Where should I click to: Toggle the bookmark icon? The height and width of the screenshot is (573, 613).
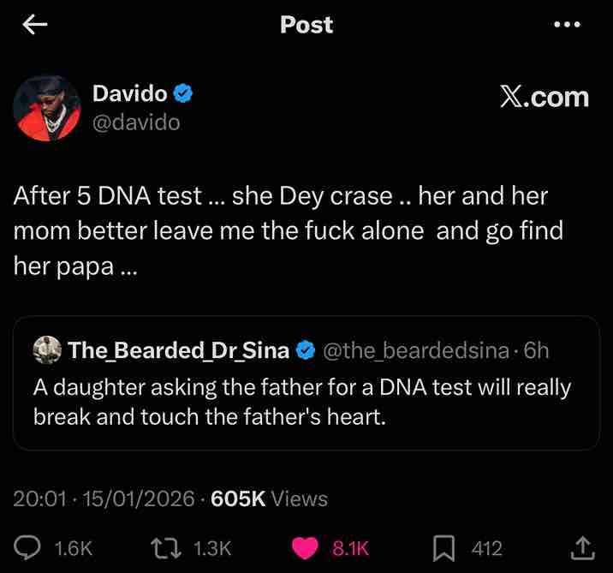[443, 547]
